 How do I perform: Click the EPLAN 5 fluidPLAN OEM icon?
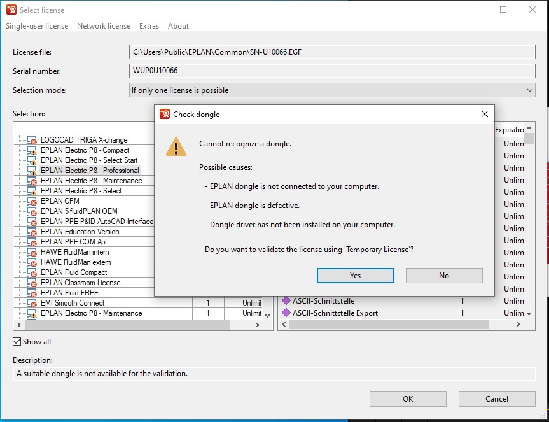32,211
